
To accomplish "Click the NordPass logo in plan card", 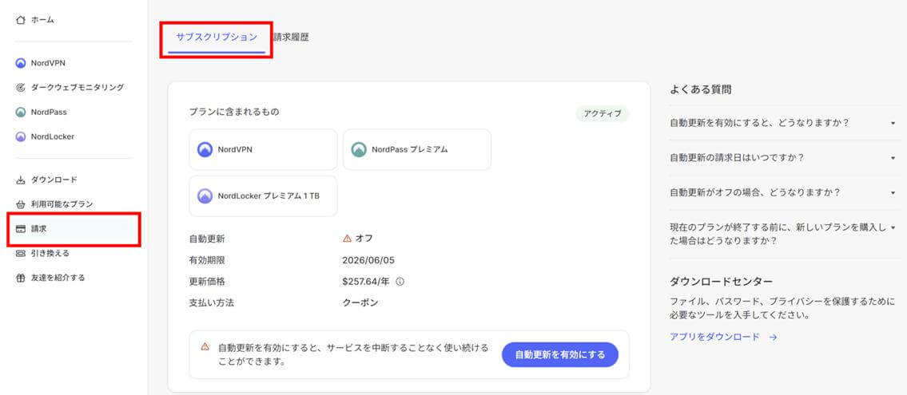I will coord(360,149).
